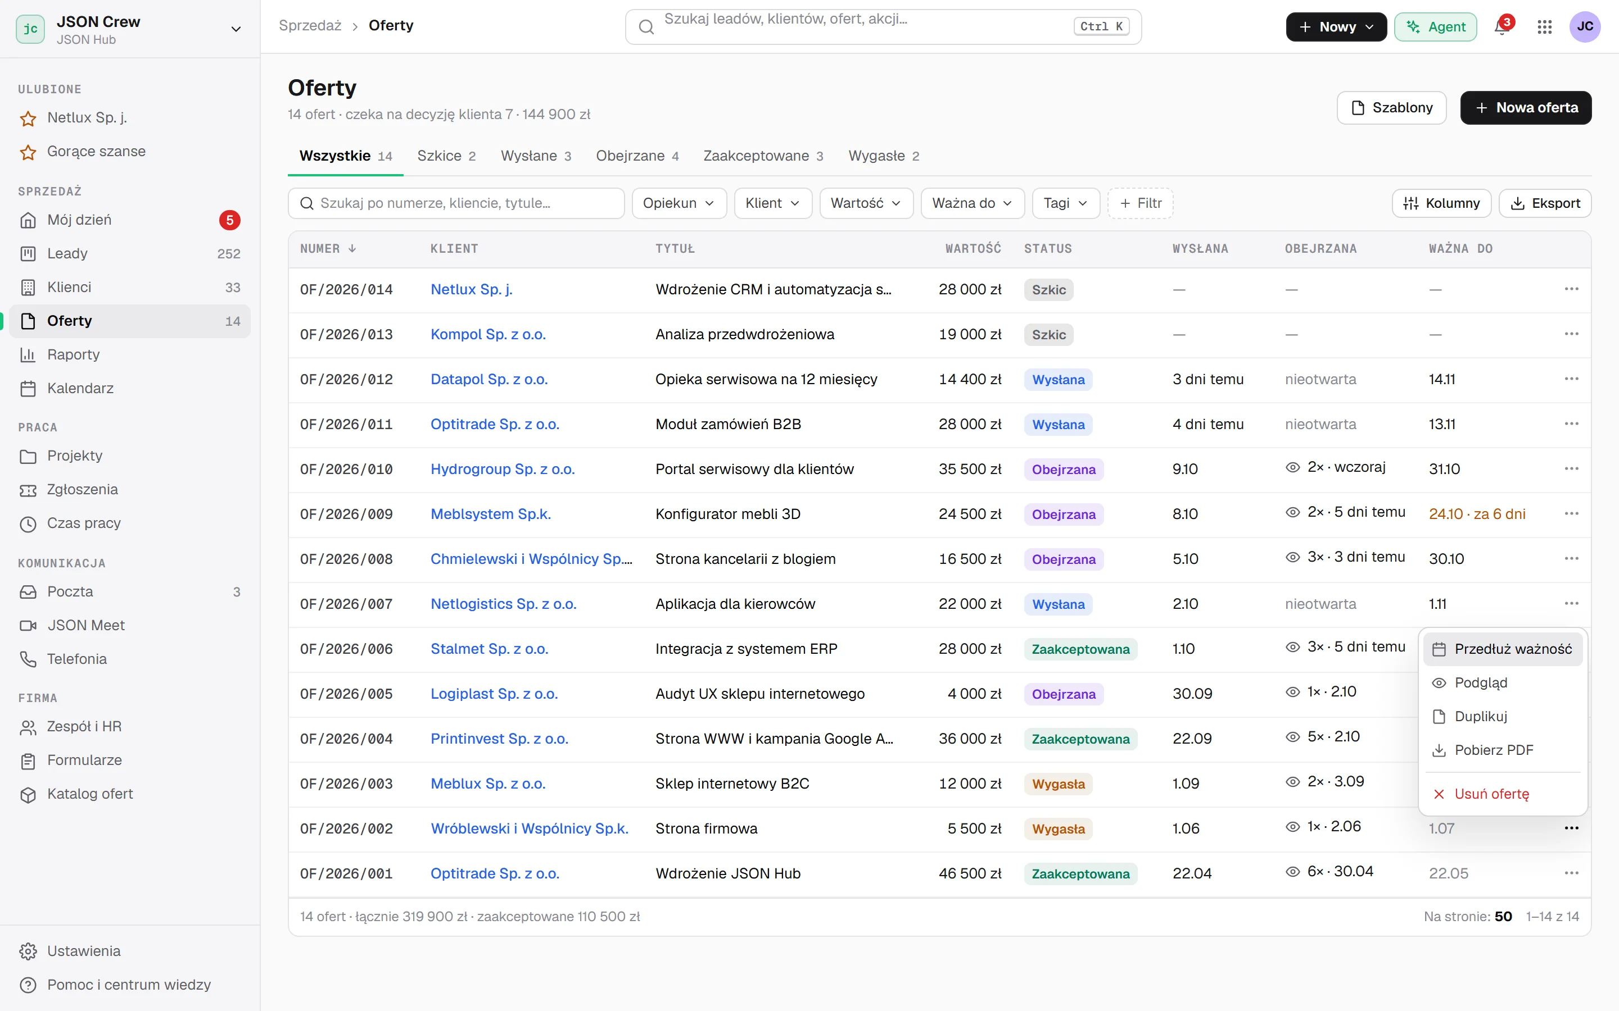Open Czas pracy time tracking
The height and width of the screenshot is (1011, 1619).
(x=130, y=523)
